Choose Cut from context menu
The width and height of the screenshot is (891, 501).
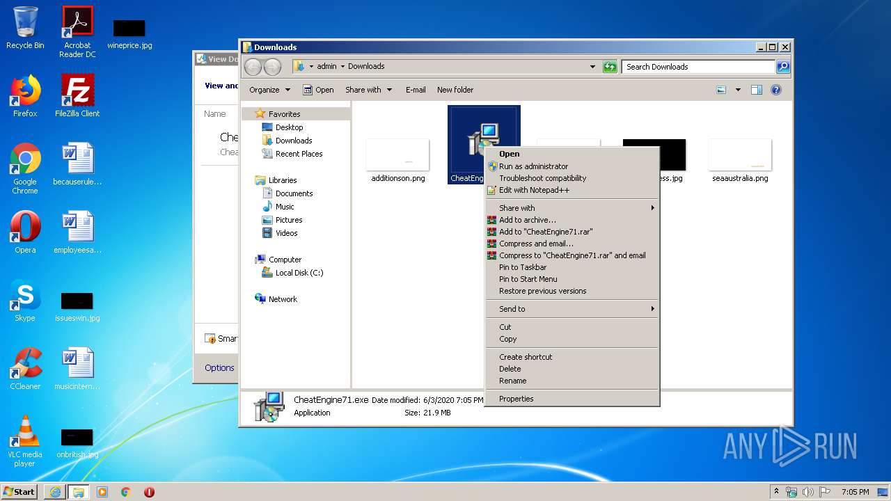click(x=572, y=327)
